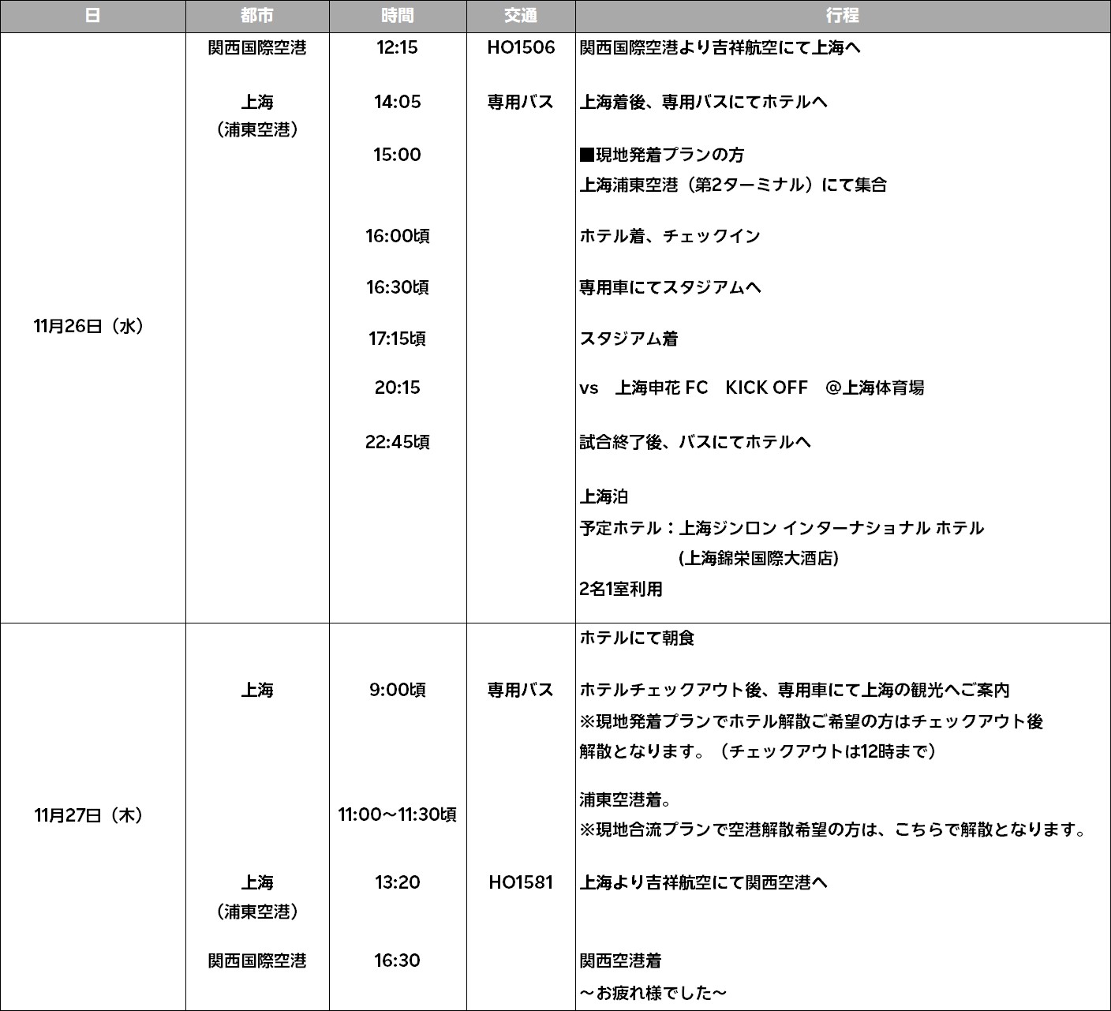Click flight number HO1506
1111x1011 pixels.
point(521,47)
